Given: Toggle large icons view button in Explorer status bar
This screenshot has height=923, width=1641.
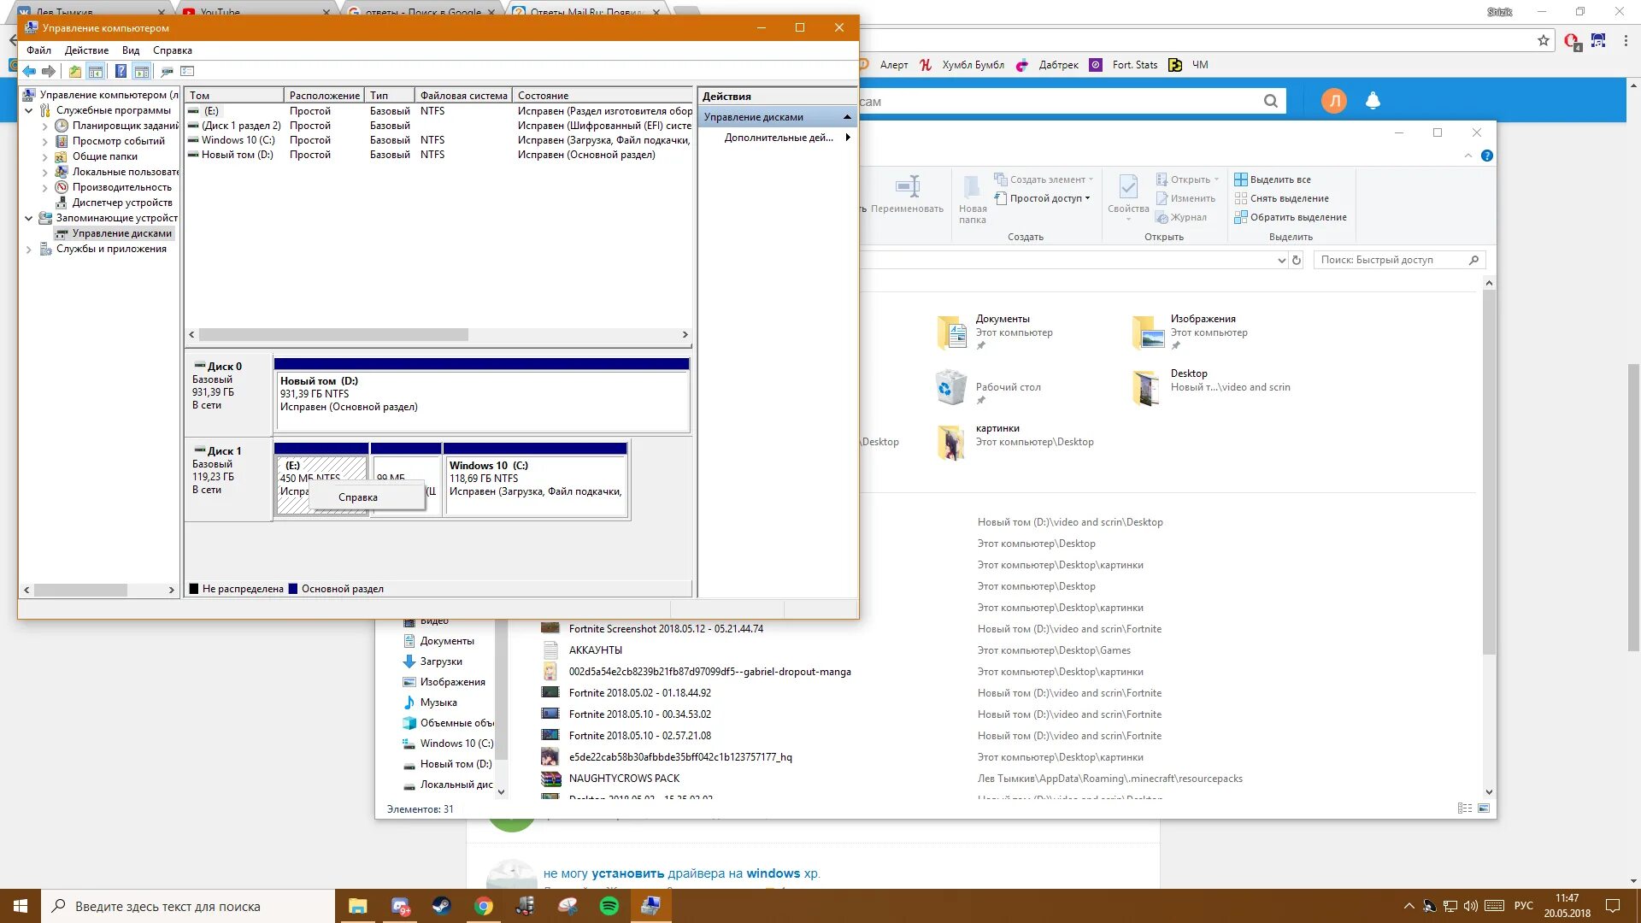Looking at the screenshot, I should tap(1484, 808).
